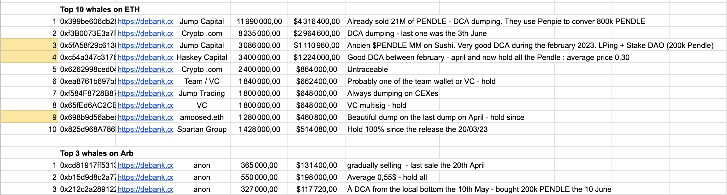
Task: Click the yellow-highlighted cell numbered 3
Action: tap(29, 45)
